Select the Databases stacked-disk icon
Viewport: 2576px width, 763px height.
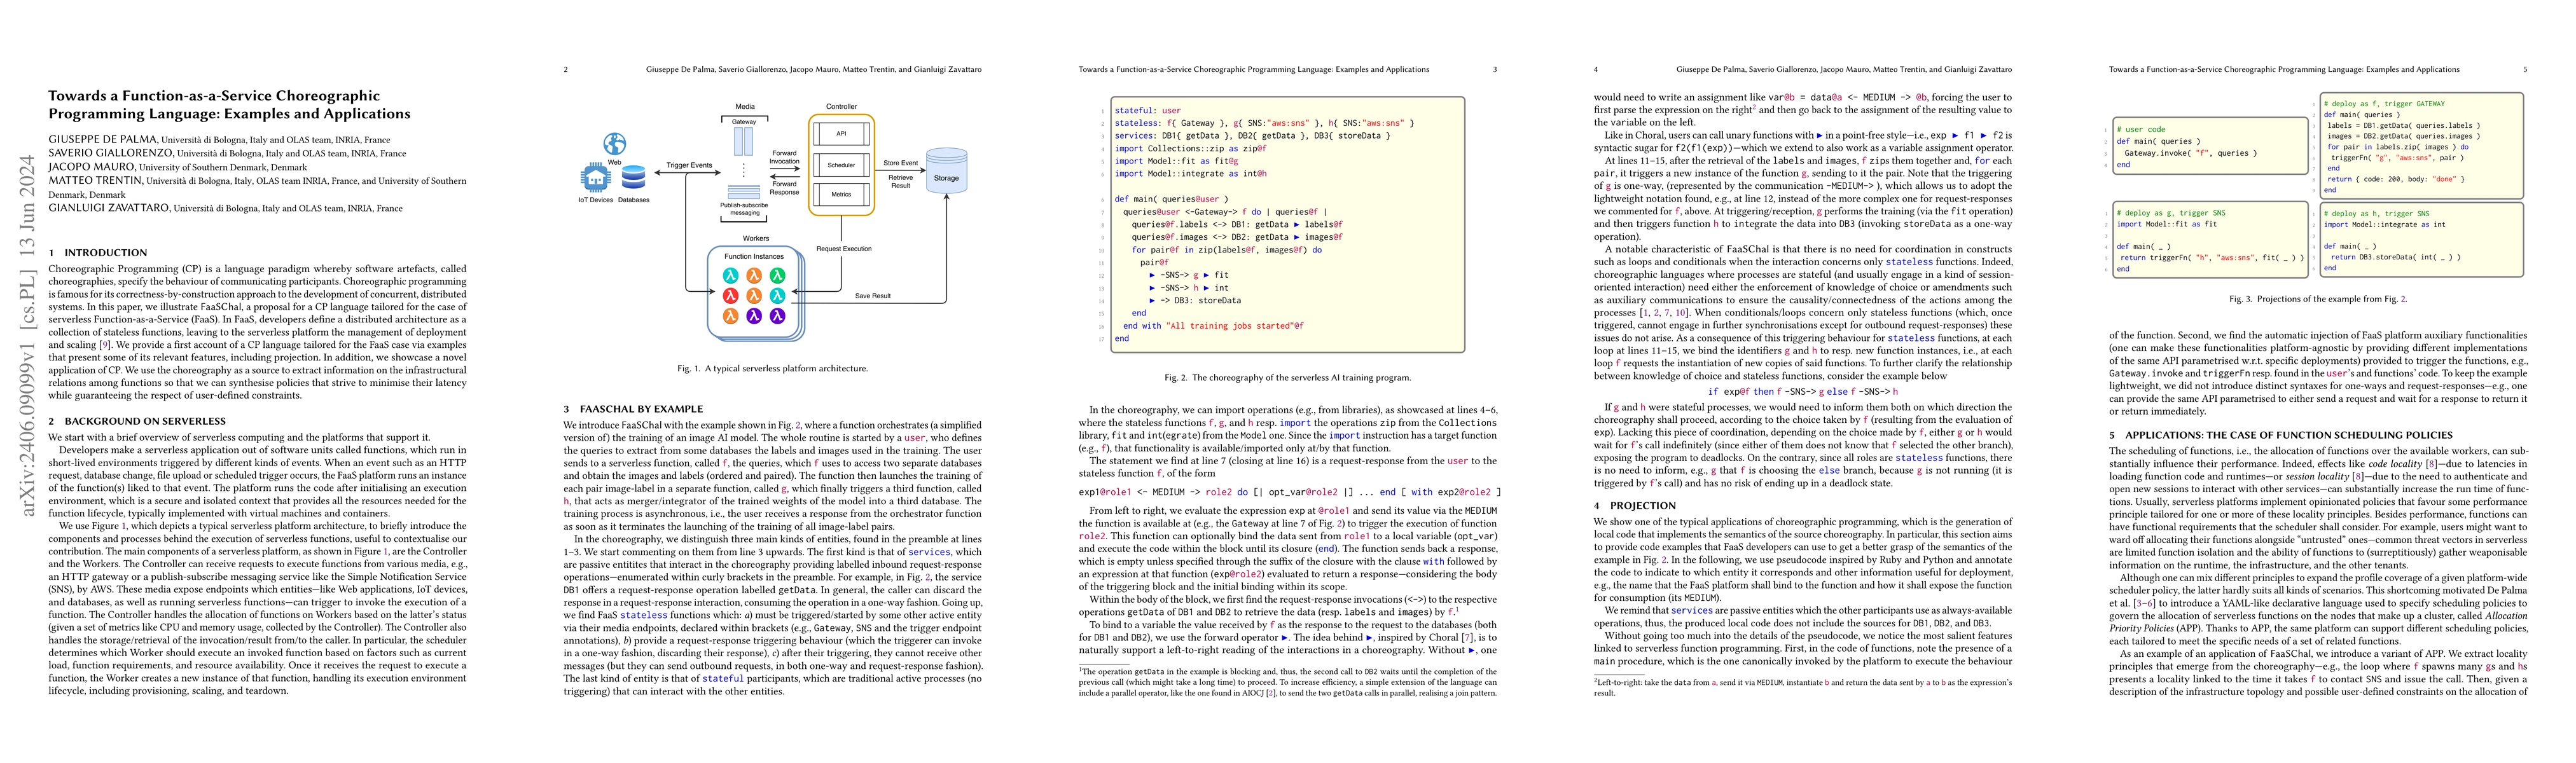tap(634, 177)
